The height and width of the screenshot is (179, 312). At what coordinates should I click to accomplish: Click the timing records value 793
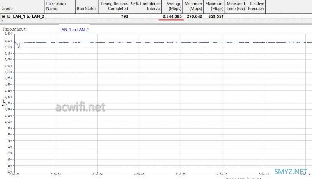point(124,16)
